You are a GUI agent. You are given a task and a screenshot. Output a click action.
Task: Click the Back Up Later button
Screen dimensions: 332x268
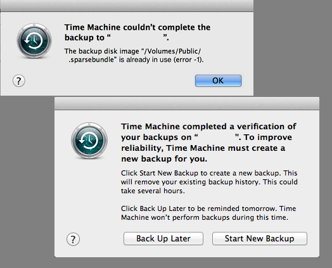click(163, 239)
